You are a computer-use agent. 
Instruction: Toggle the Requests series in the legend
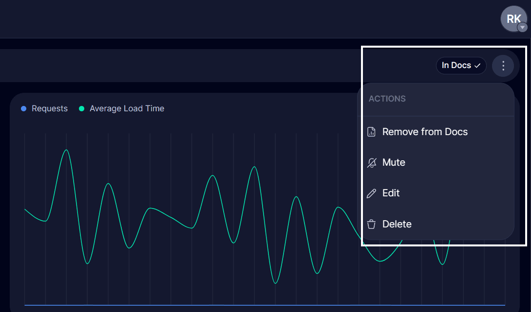[x=49, y=108]
